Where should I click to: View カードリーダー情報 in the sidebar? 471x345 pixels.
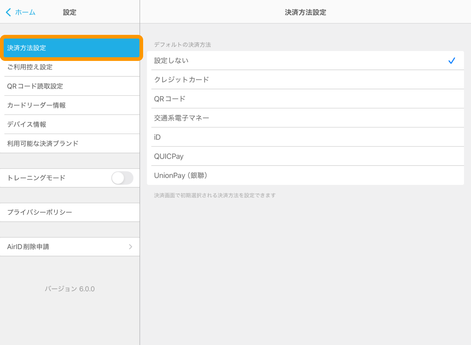70,105
